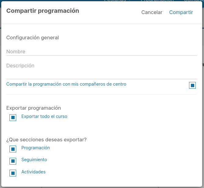204x188 pixels.
Task: Click the 'Exportar programación' section heading
Action: click(34, 108)
